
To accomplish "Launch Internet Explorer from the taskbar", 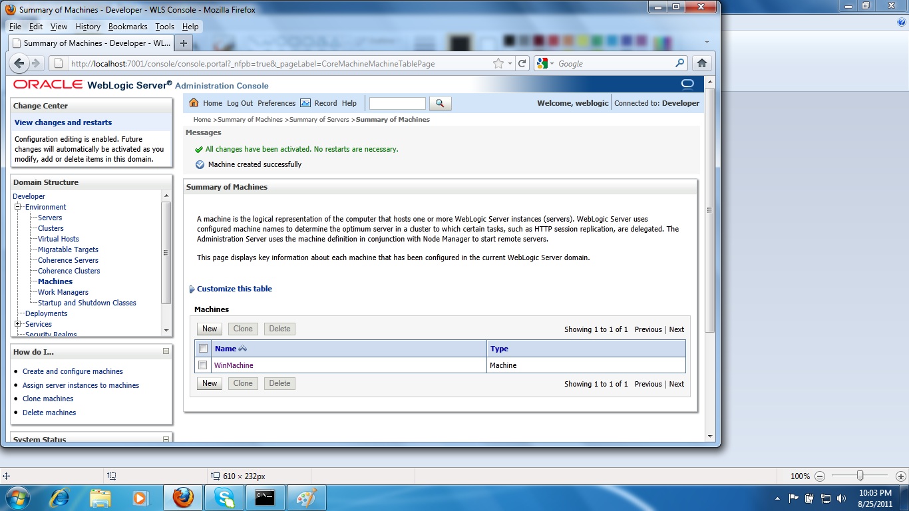I will coord(60,498).
